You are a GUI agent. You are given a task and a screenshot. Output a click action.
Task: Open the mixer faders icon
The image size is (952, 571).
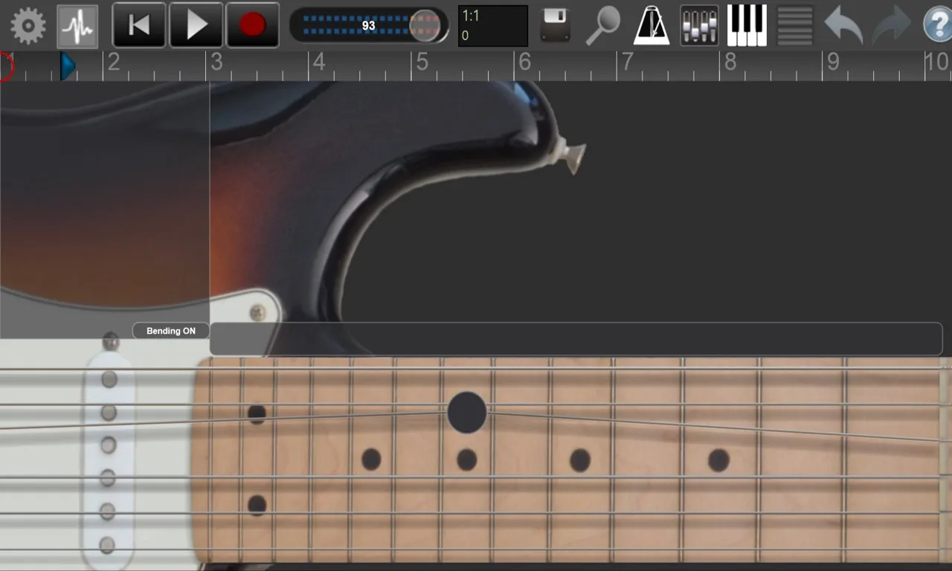(x=699, y=26)
